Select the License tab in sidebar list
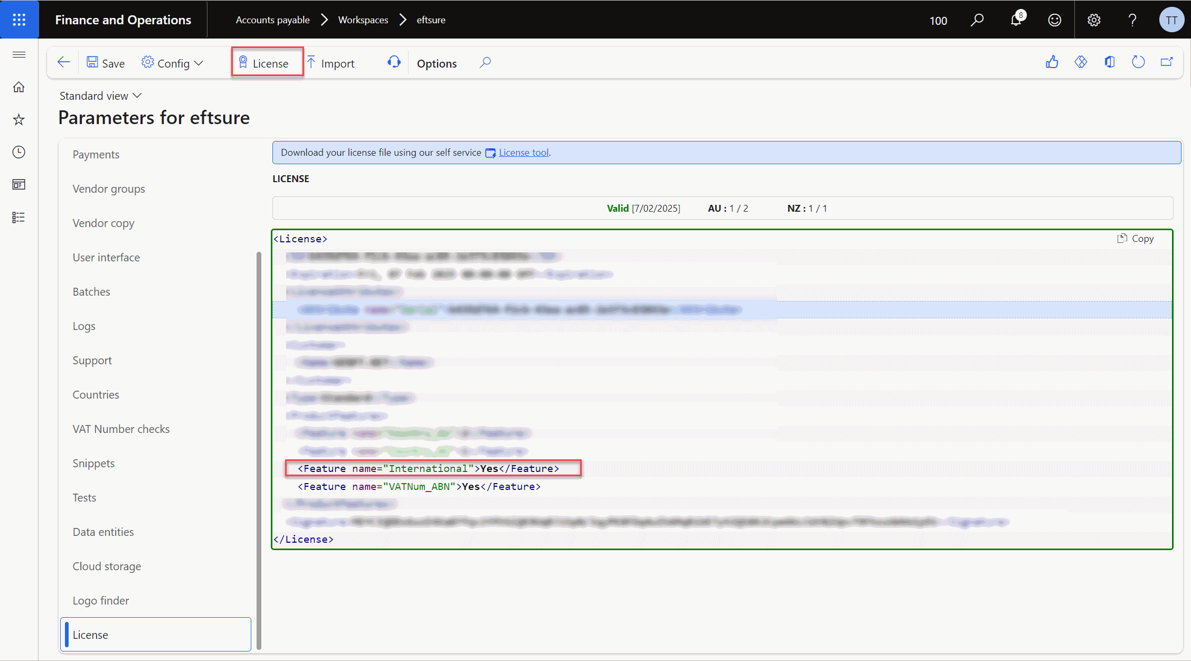 [x=156, y=635]
